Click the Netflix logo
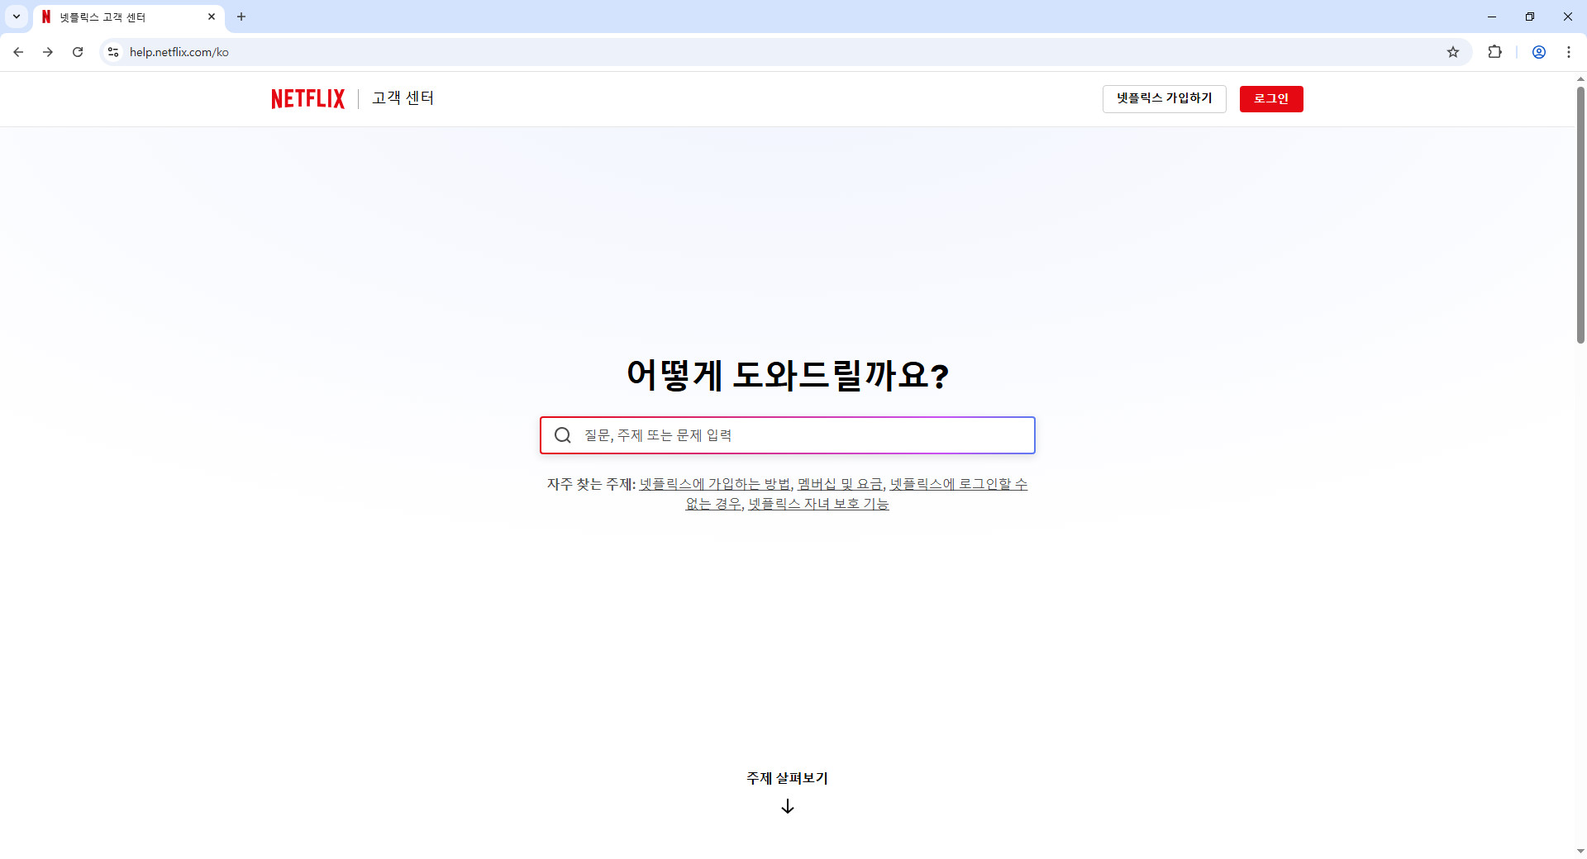This screenshot has height=859, width=1587. (x=307, y=98)
